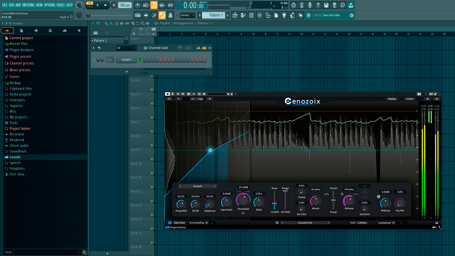Image resolution: width=455 pixels, height=256 pixels.
Task: Click the Cenozoix Copy button
Action: [x=200, y=99]
